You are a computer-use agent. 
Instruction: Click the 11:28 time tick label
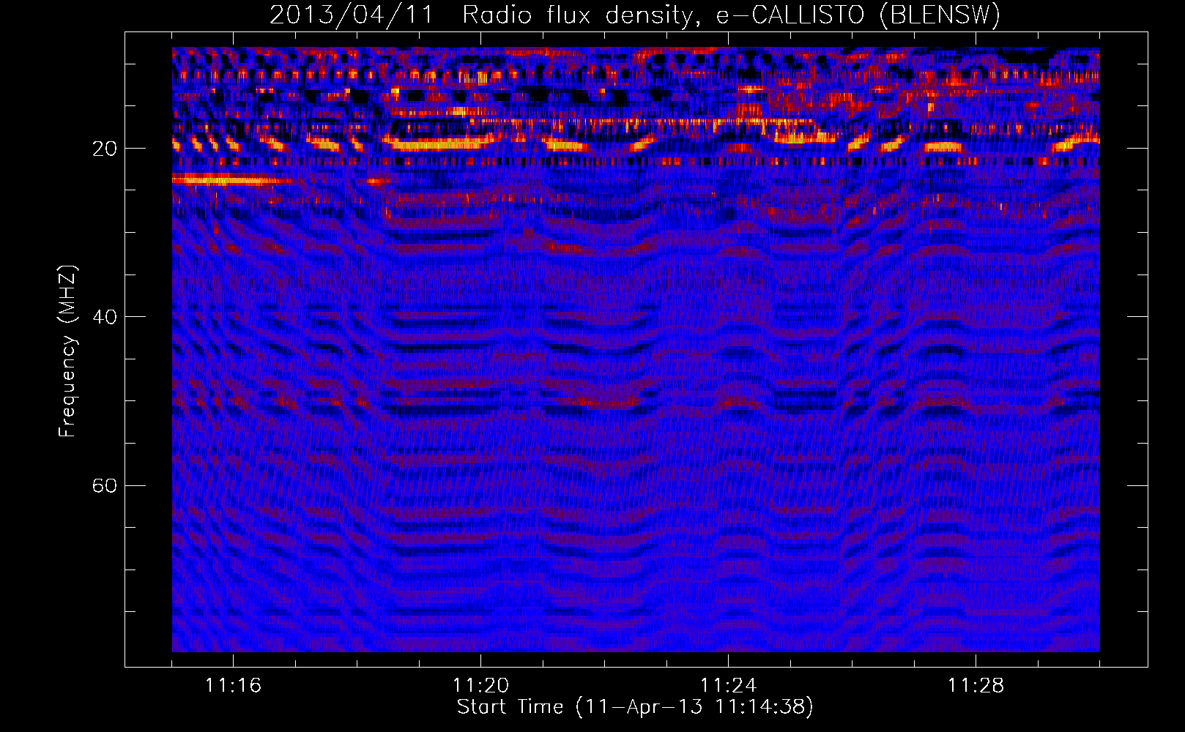pos(976,686)
